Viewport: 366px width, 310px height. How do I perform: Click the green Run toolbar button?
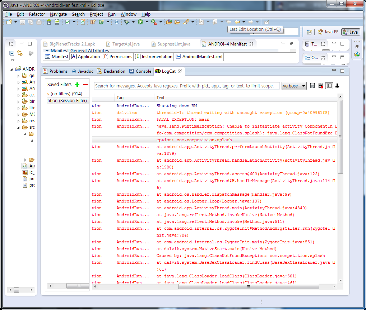pyautogui.click(x=140, y=22)
